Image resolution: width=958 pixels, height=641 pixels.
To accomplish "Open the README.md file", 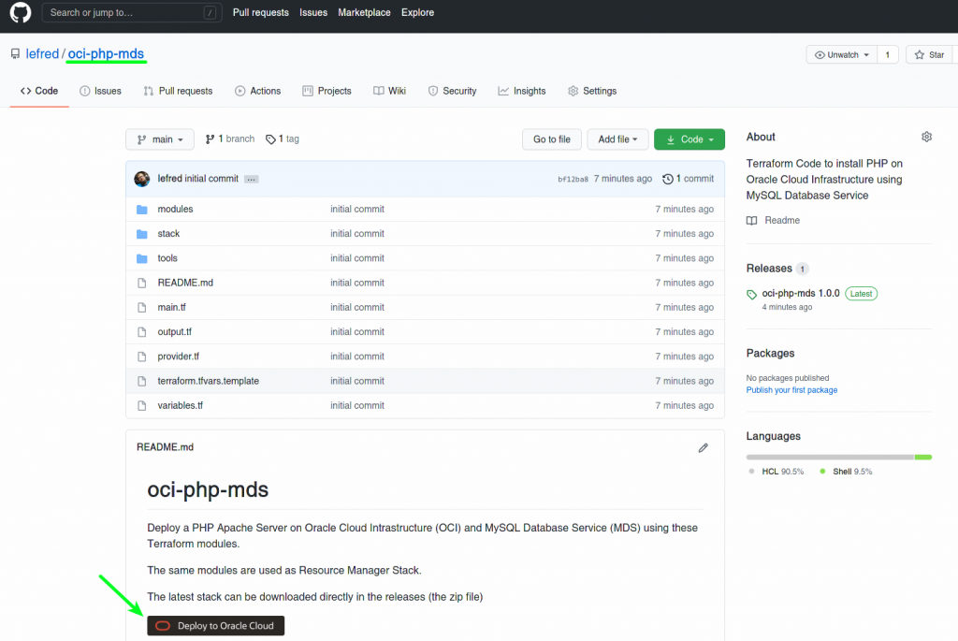I will tap(185, 283).
